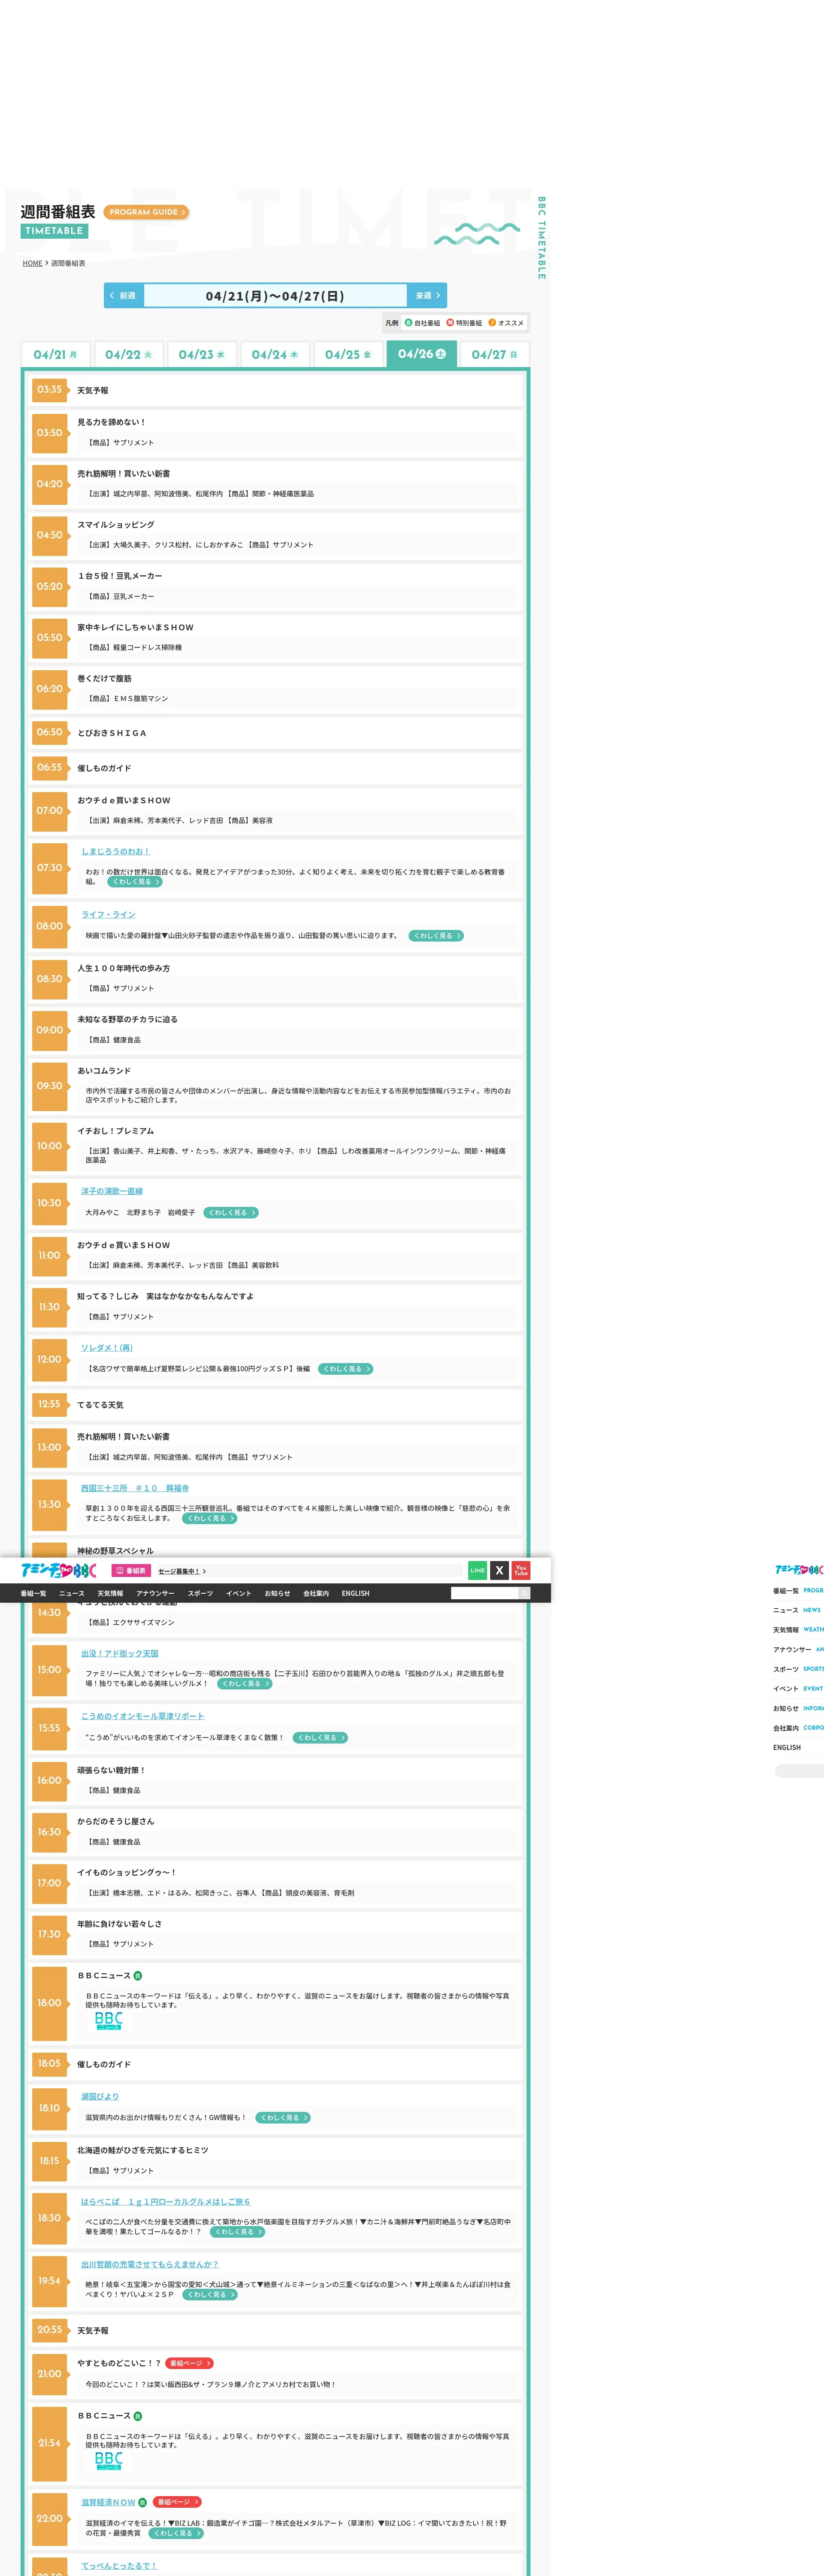Click the pink 番組表 header badge
The width and height of the screenshot is (824, 2576).
pos(131,1571)
